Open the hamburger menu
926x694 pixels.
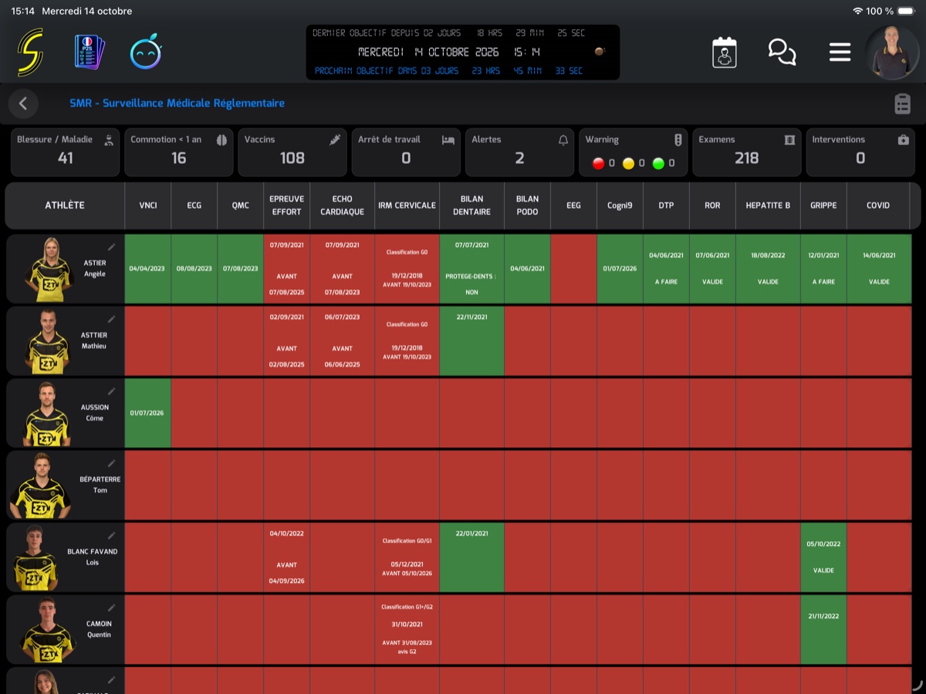[840, 52]
